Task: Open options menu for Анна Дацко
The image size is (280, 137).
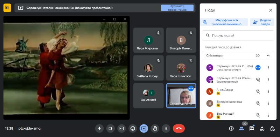Action: pos(268,91)
